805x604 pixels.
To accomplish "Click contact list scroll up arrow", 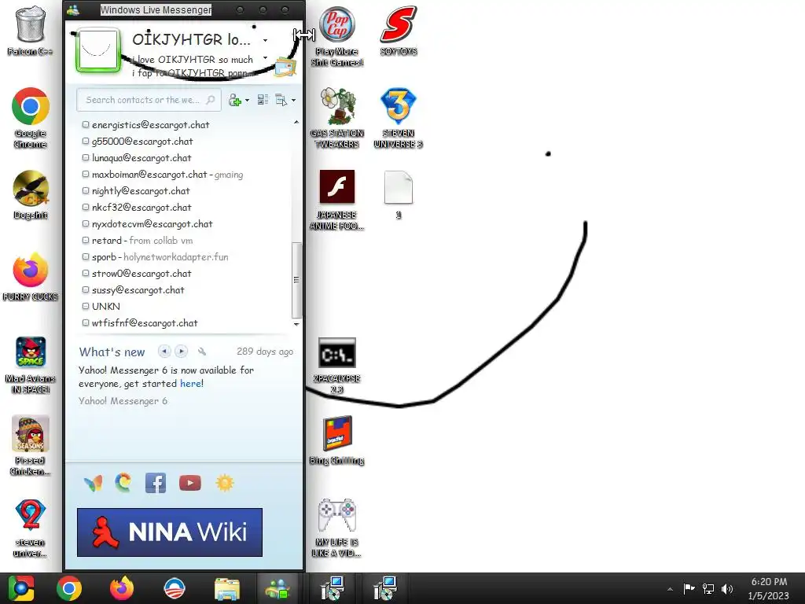I will pos(296,122).
